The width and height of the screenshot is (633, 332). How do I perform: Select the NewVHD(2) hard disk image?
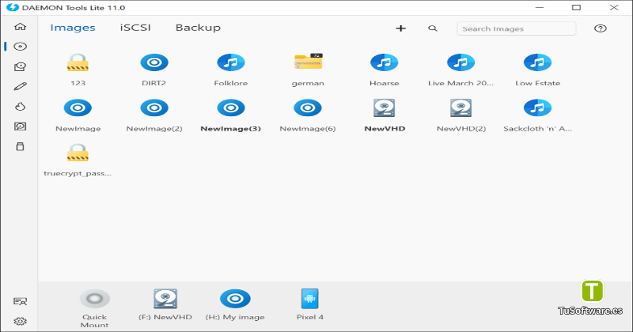tap(461, 108)
